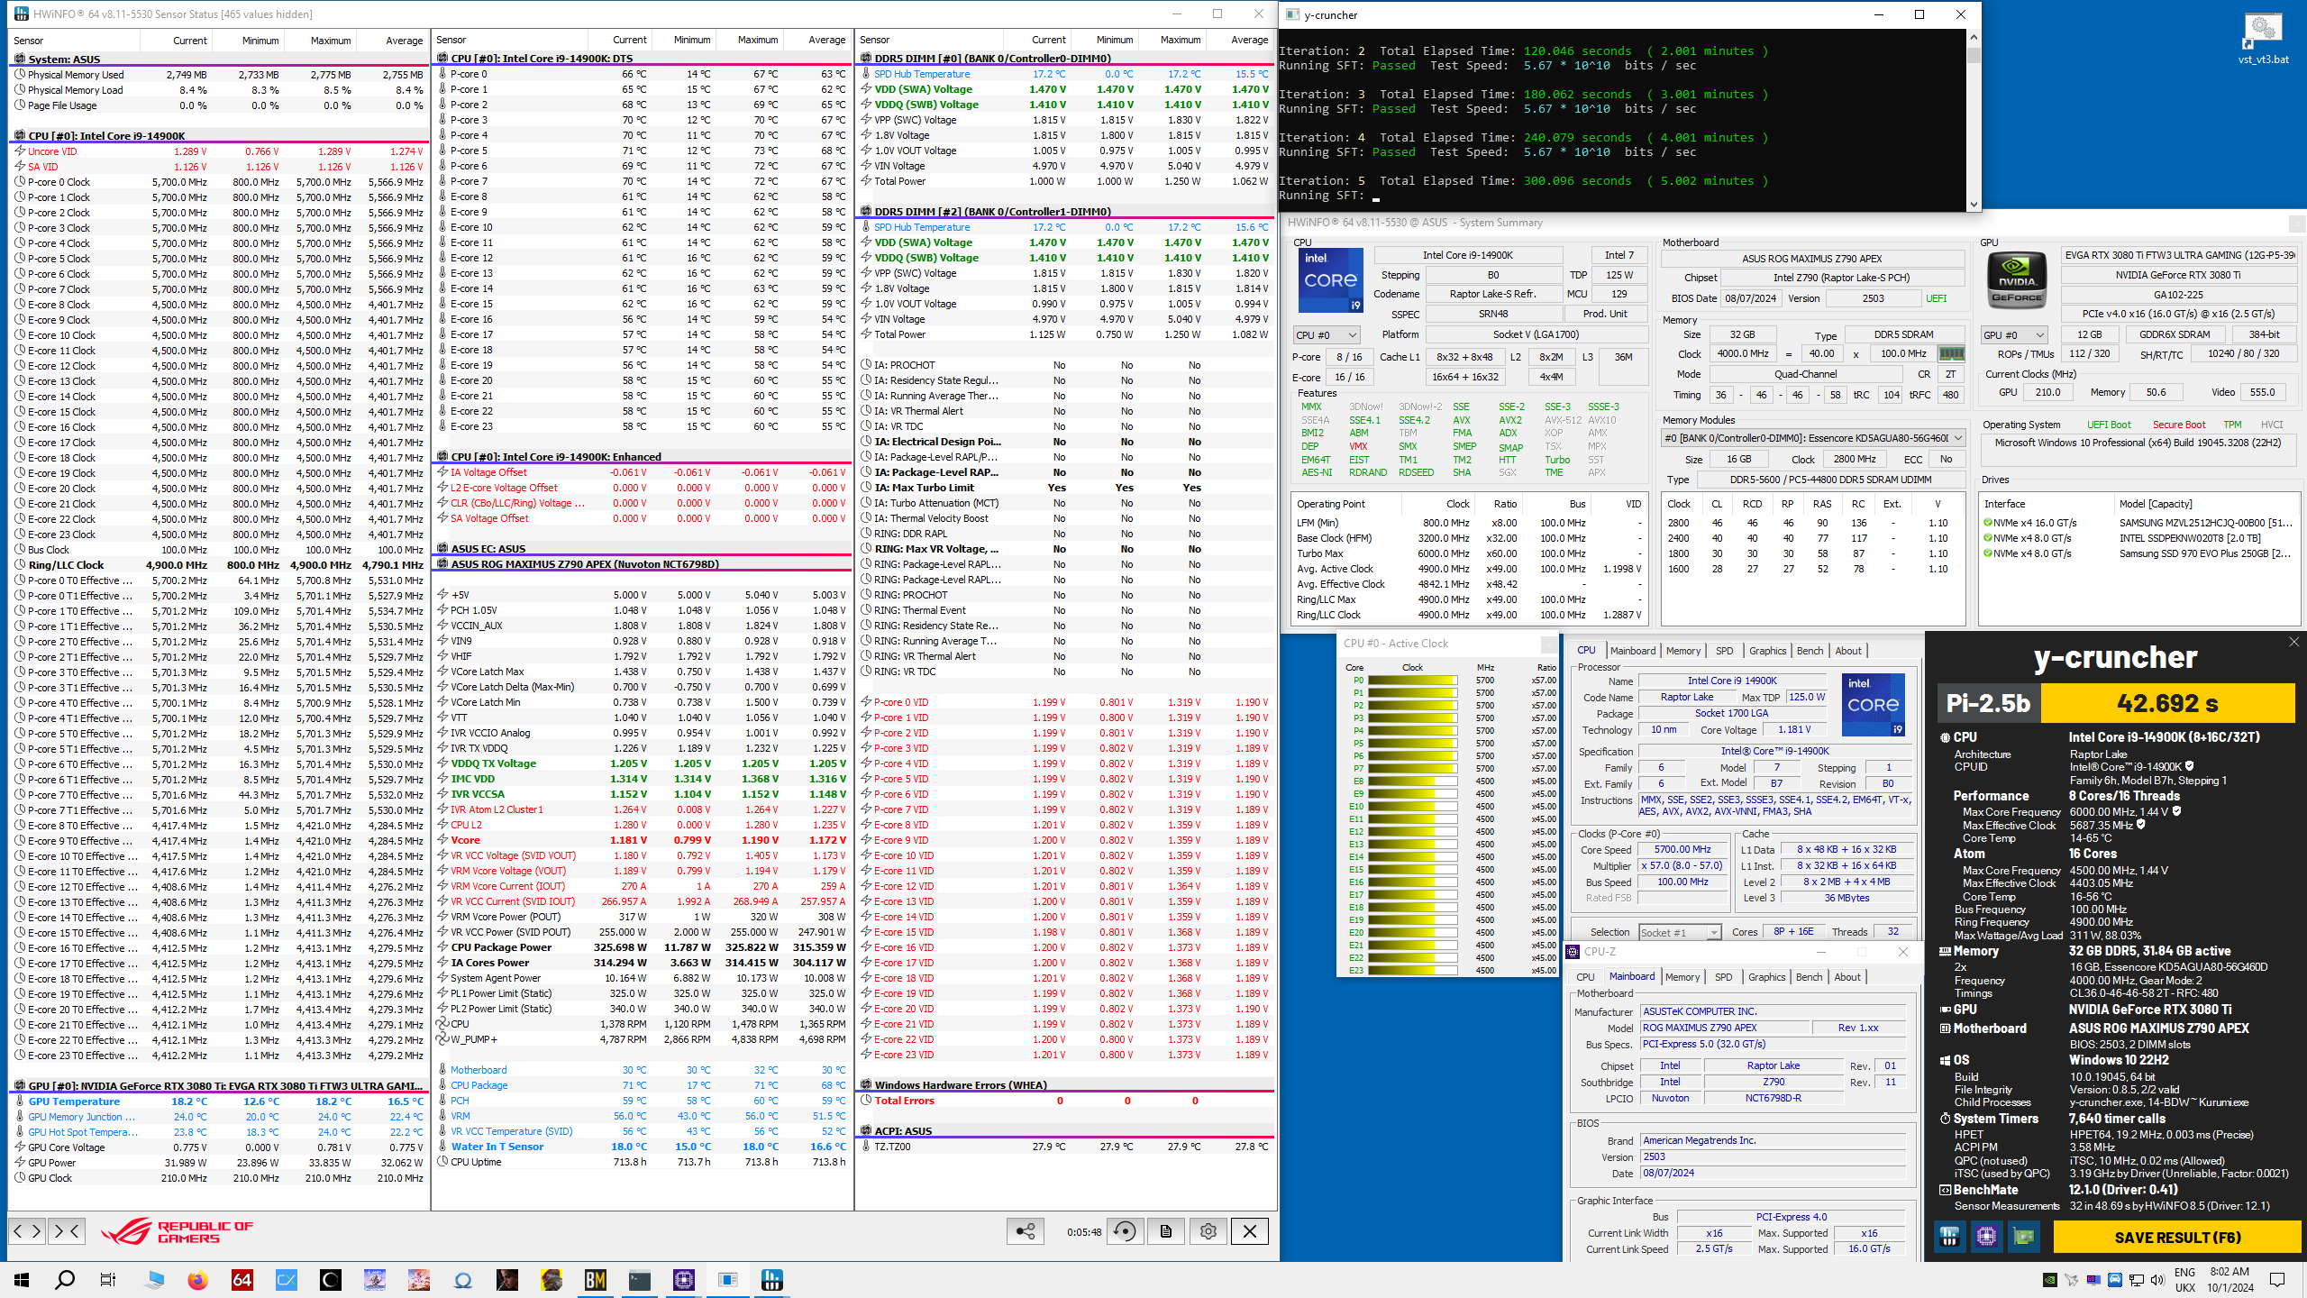Open the network tray icon
The width and height of the screenshot is (2307, 1298).
click(x=2137, y=1280)
